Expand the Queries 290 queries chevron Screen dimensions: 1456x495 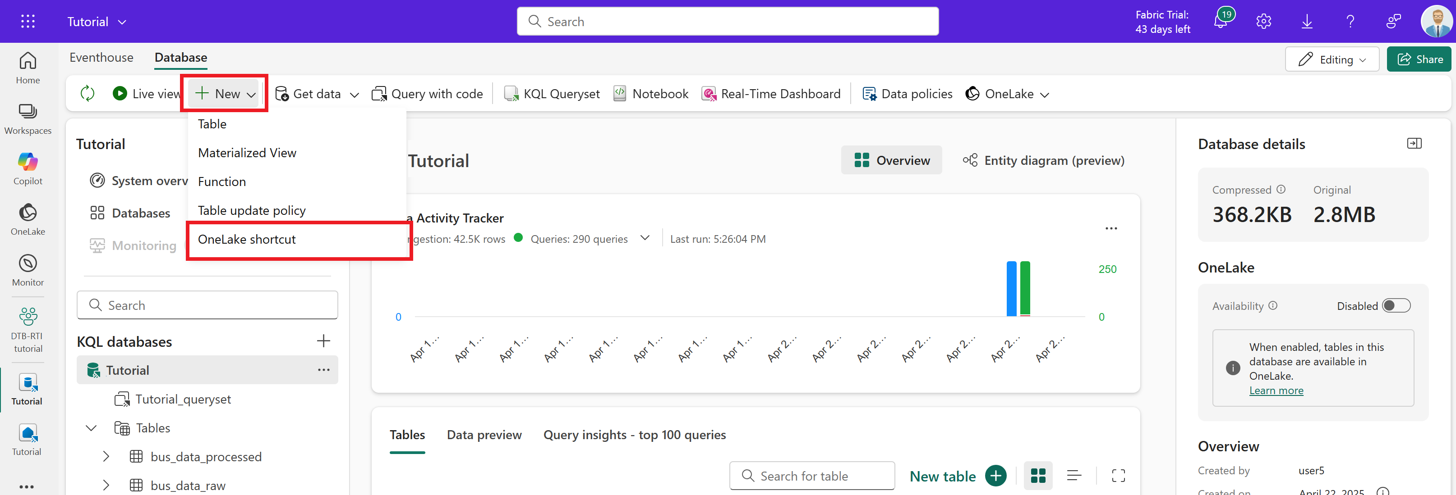(645, 238)
